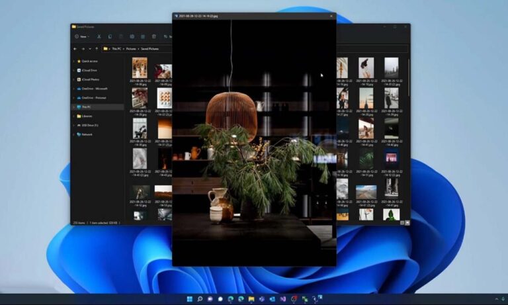Image resolution: width=508 pixels, height=305 pixels.
Task: Click the Share icon in File Explorer toolbar
Action: tap(143, 36)
